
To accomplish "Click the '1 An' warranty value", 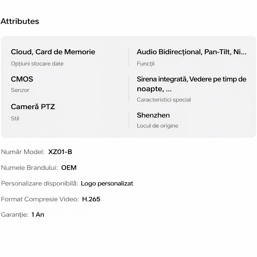I will [x=38, y=215].
